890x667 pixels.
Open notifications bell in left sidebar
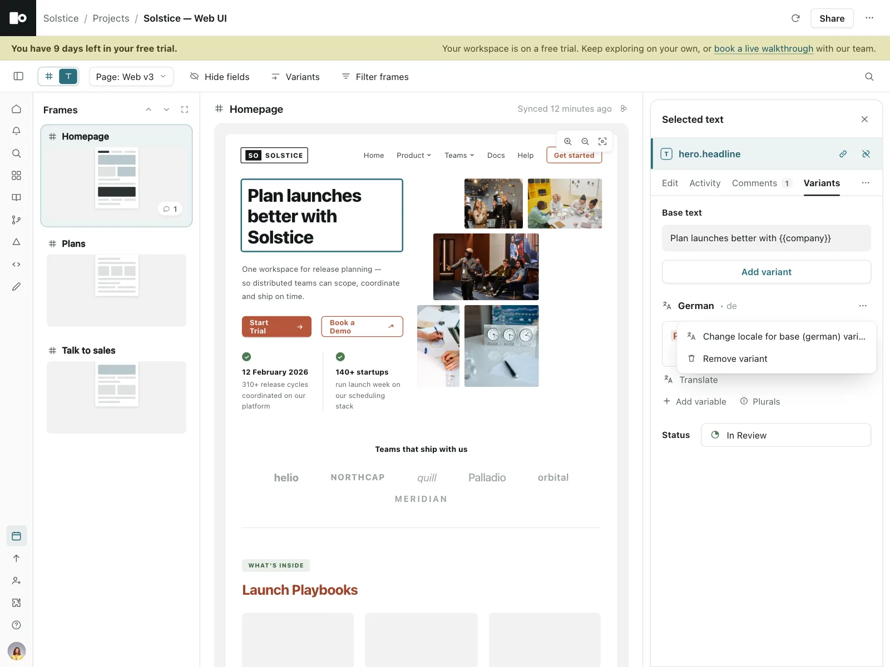click(x=17, y=131)
